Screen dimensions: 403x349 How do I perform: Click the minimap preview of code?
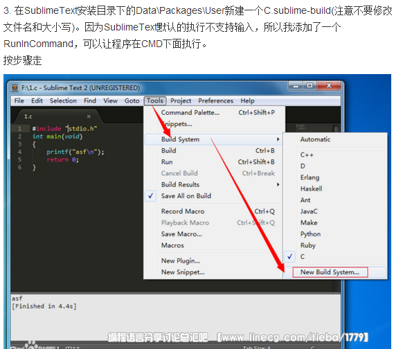tap(301, 127)
